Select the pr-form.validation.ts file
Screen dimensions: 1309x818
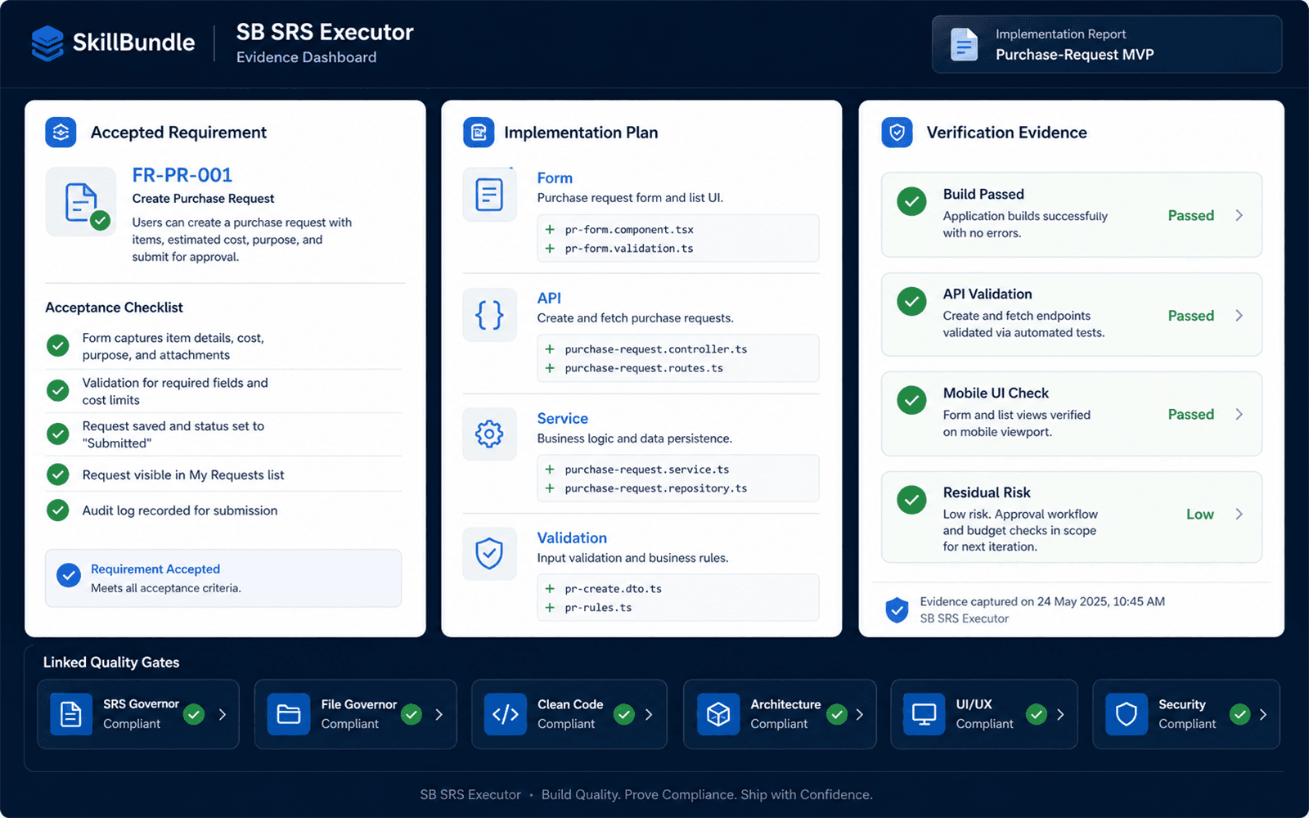(629, 249)
